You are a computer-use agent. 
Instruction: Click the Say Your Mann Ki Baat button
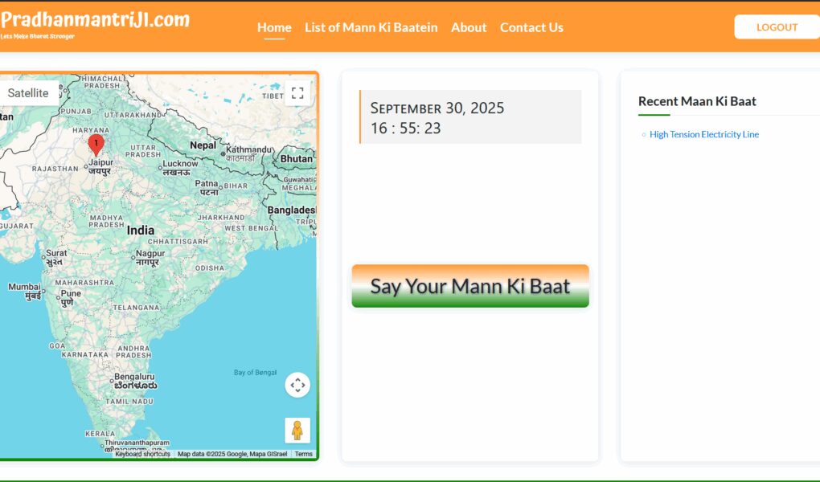pyautogui.click(x=470, y=286)
